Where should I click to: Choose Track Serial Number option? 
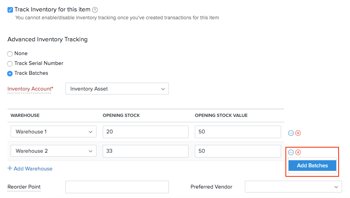pos(10,63)
